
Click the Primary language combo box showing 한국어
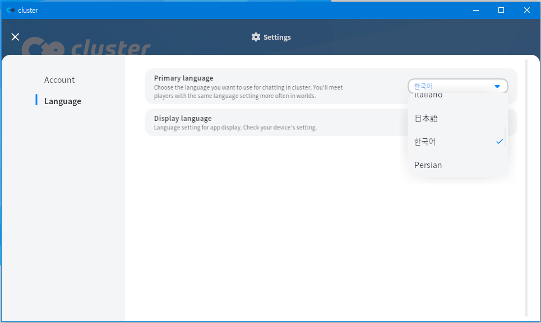(x=458, y=86)
